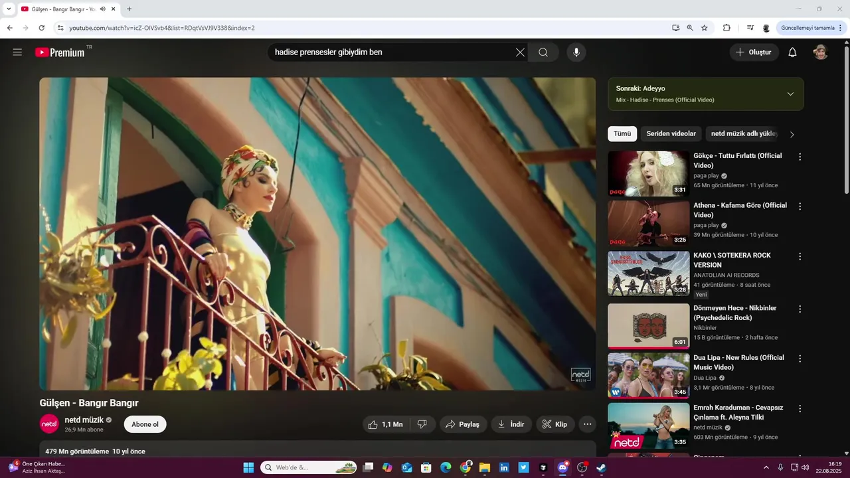Screen dimensions: 850x478
Task: Mute tab audio via speaker icon
Action: click(103, 9)
